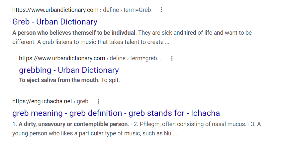Click the https://eng.ichacha.net URL

(42, 101)
